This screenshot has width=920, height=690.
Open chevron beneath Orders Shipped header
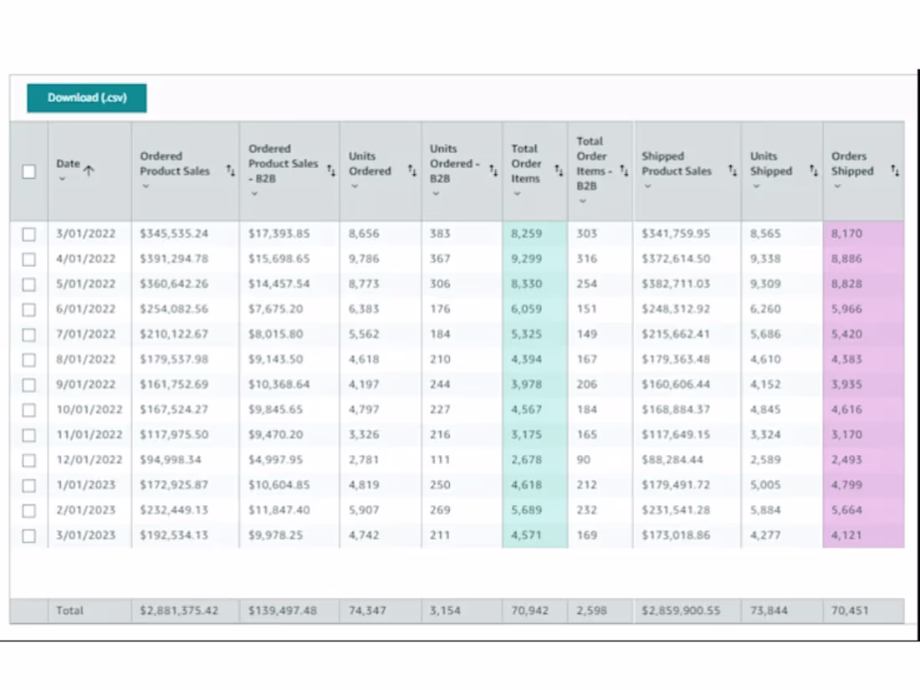[837, 187]
